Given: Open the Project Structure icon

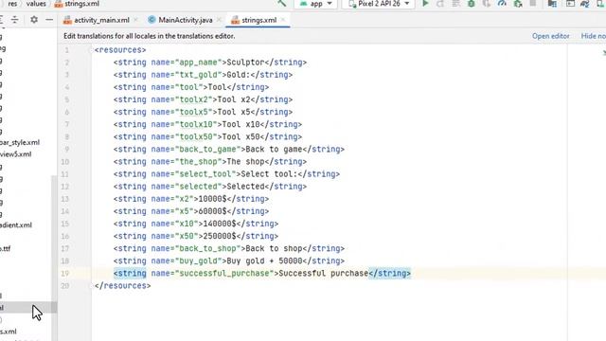Looking at the screenshot, I should [x=552, y=4].
